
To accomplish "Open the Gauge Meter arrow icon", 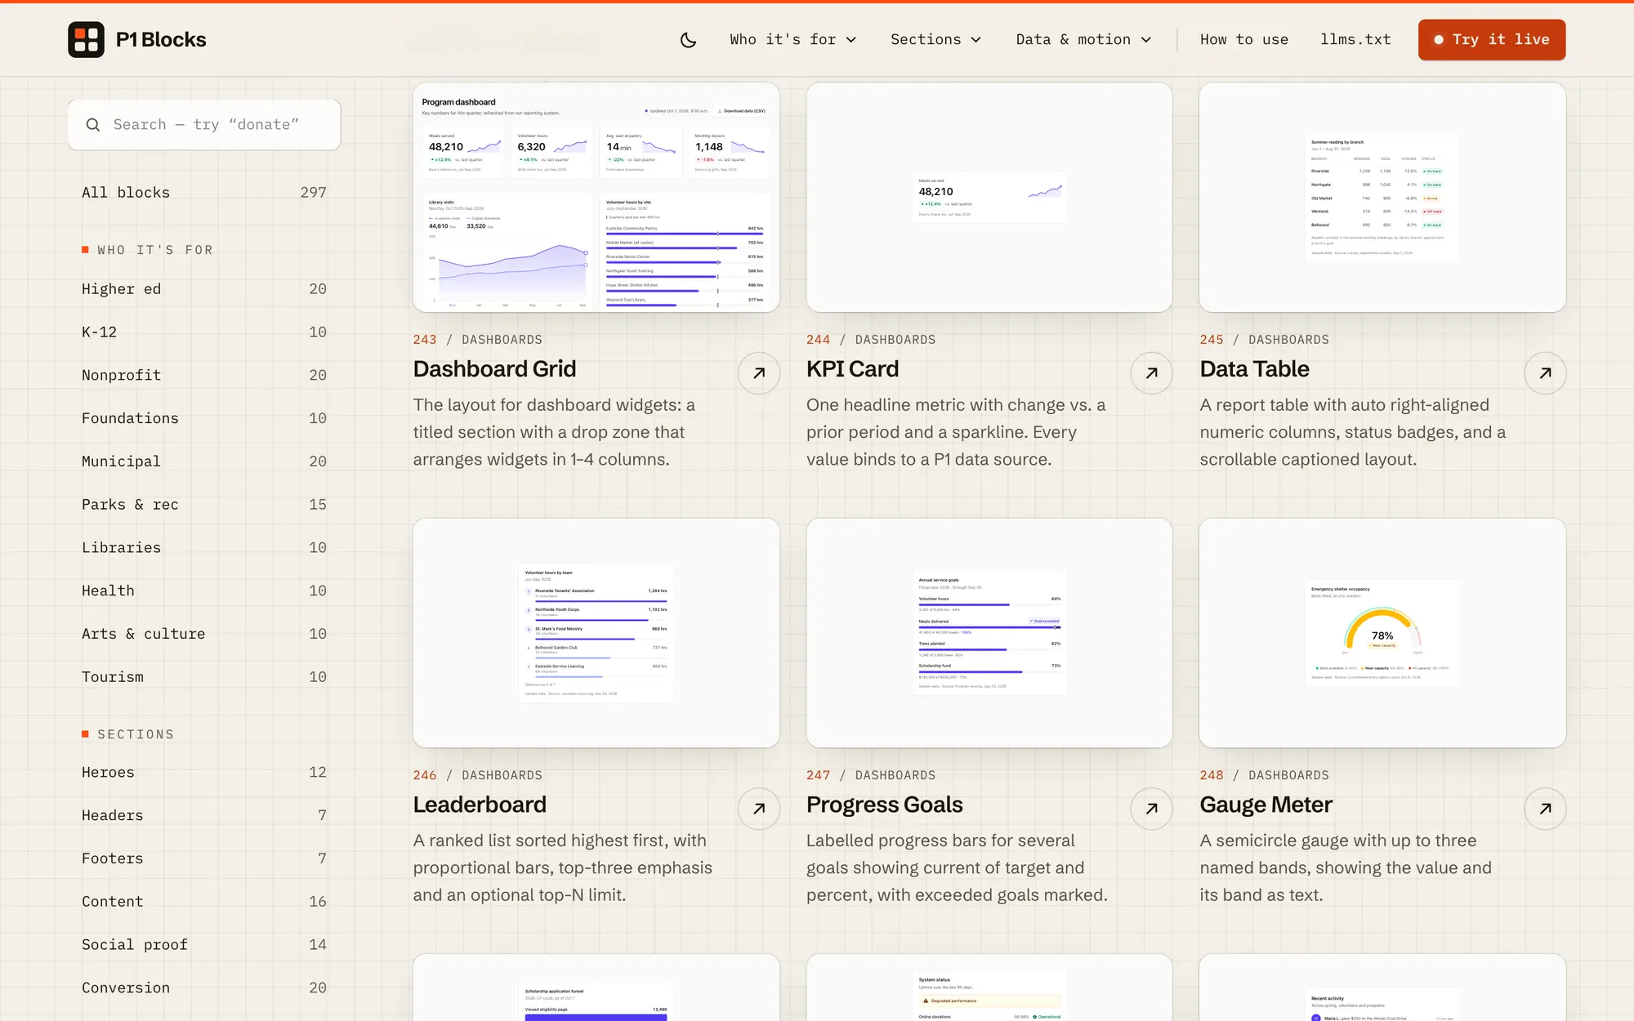I will (1545, 809).
